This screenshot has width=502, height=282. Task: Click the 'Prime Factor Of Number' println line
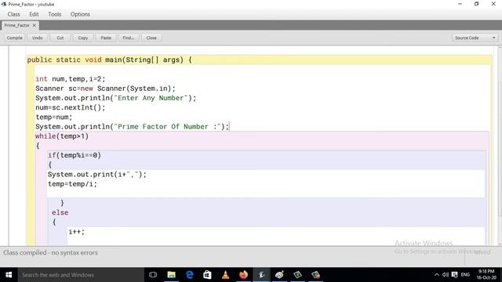click(133, 127)
